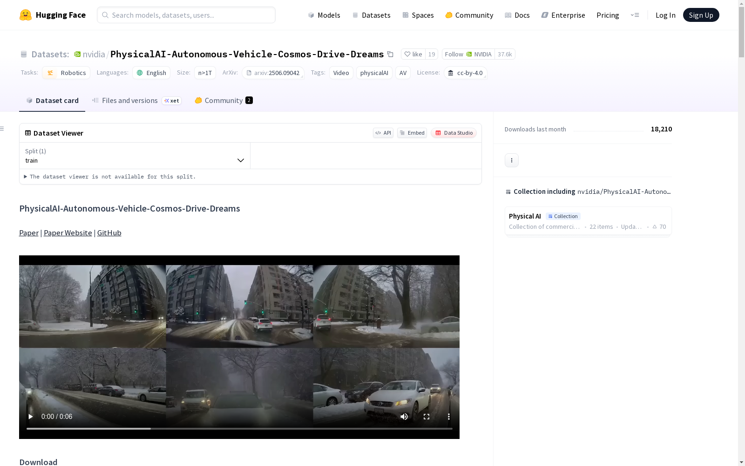This screenshot has width=745, height=466.
Task: Open the more options kebab button
Action: (x=512, y=160)
